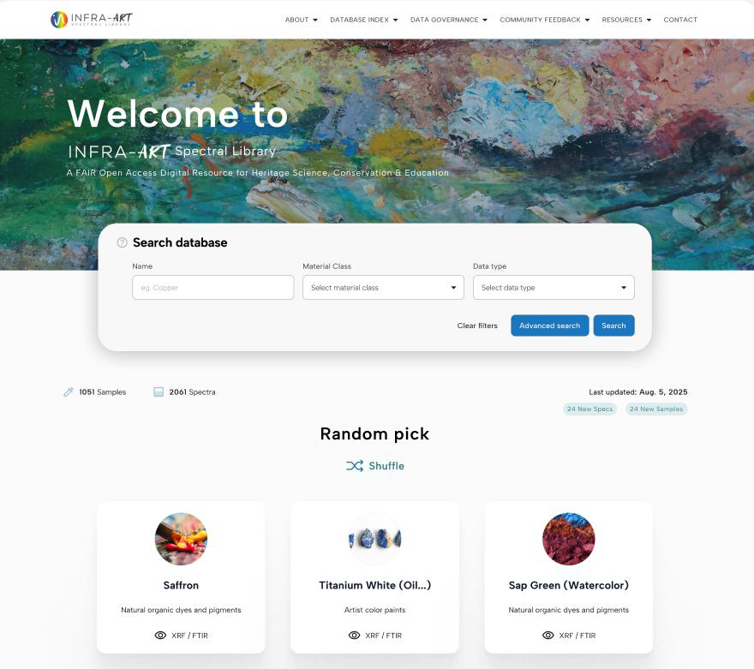Click the help question mark beside Search database
This screenshot has width=754, height=669.
point(123,242)
